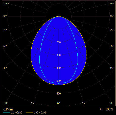
Task: Select the left-side 60° angle label
Action: (5, 46)
